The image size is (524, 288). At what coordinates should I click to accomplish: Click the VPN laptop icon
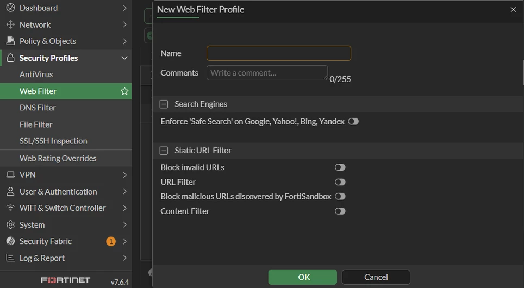pos(10,174)
